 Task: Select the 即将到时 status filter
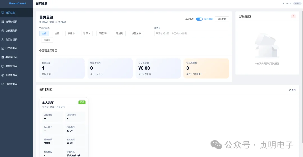pos(103,34)
